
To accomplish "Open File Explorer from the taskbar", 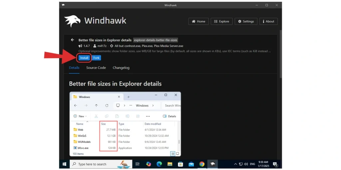I will (170, 164).
